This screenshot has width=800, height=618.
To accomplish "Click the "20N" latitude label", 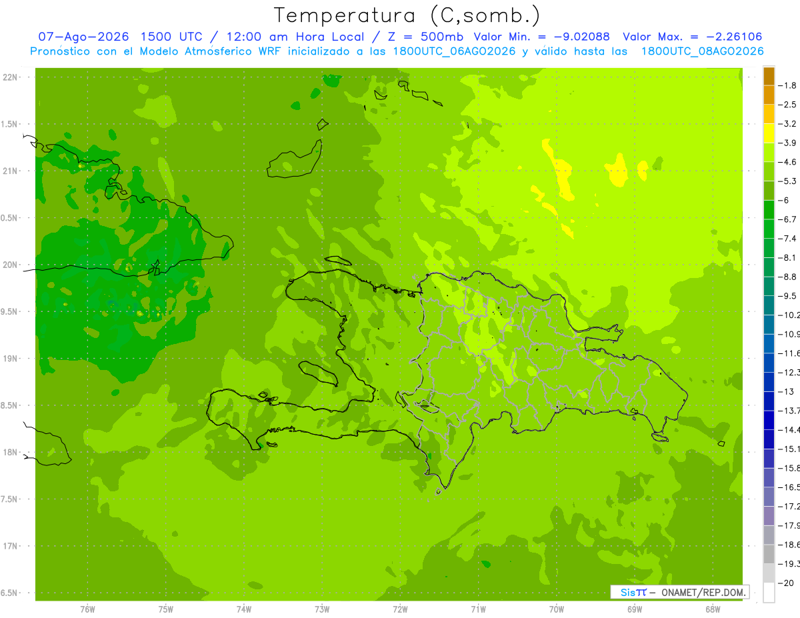I will [x=10, y=265].
